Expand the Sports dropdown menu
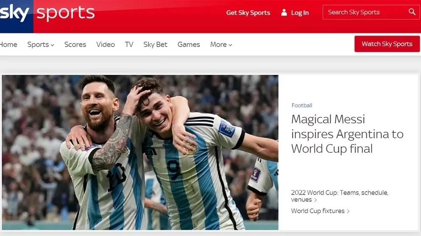The height and width of the screenshot is (236, 421). 41,44
